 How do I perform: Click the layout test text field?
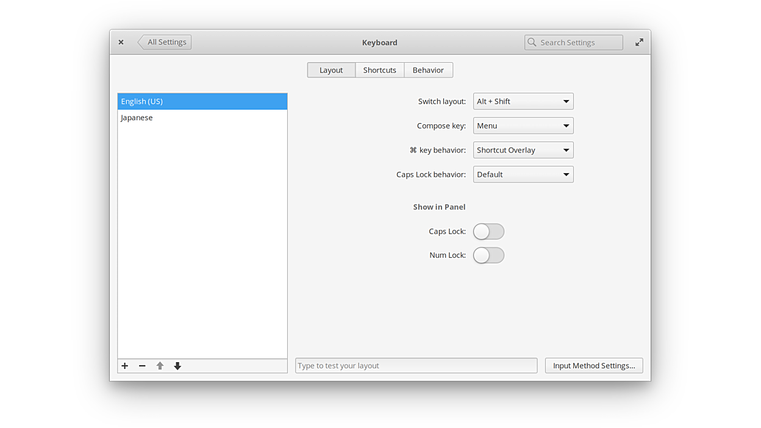[416, 366]
